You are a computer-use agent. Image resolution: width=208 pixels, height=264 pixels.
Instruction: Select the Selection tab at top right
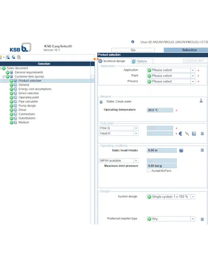click(186, 50)
